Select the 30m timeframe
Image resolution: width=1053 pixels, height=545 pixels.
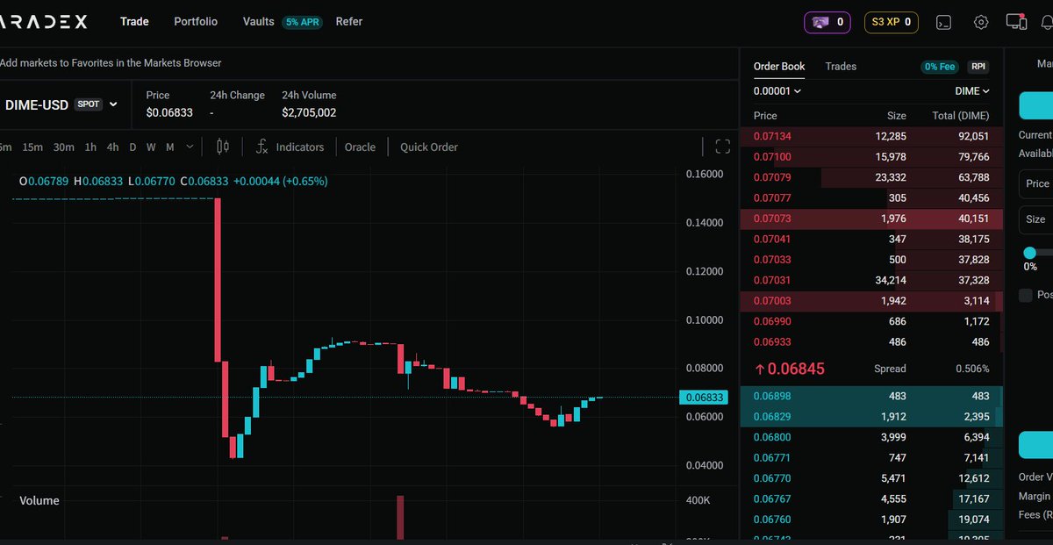click(63, 147)
